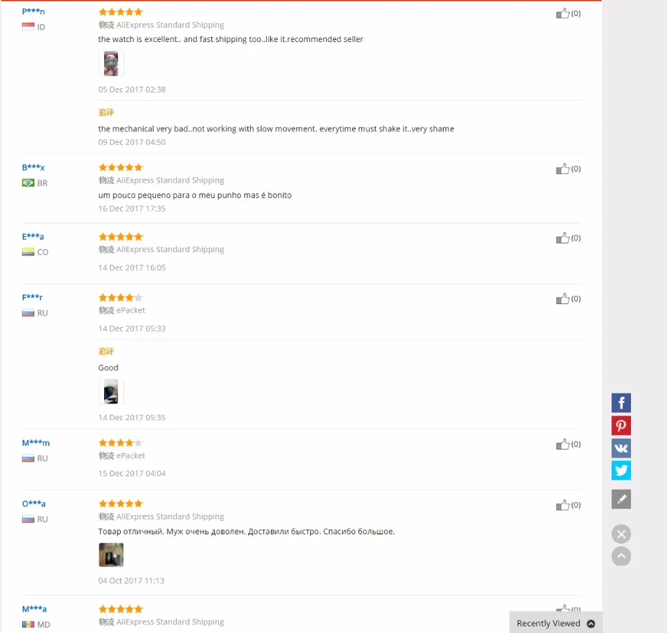This screenshot has width=667, height=633.
Task: Like P***n's review with thumbs-up
Action: [x=563, y=13]
